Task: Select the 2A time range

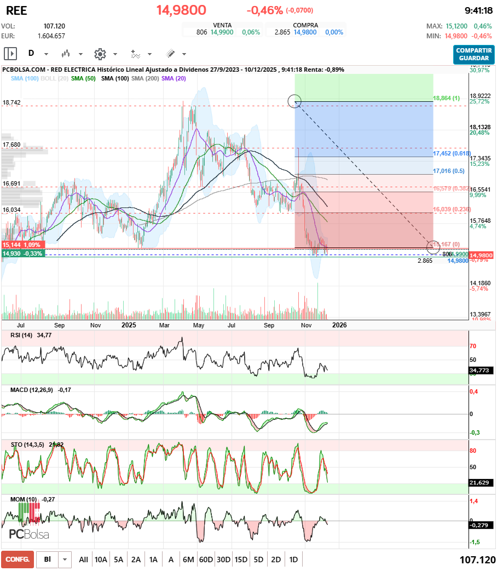Action: (x=136, y=560)
